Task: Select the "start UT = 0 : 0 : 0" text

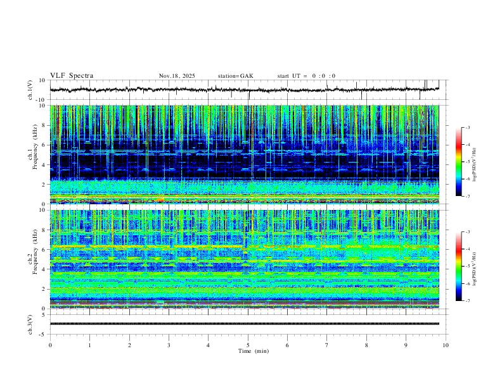Action: pos(306,76)
